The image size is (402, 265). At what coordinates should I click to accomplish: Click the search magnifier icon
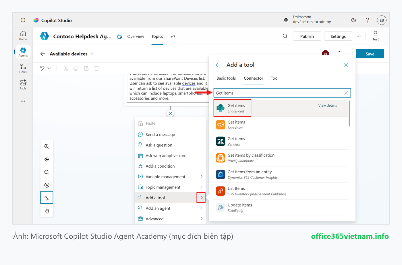point(285,36)
